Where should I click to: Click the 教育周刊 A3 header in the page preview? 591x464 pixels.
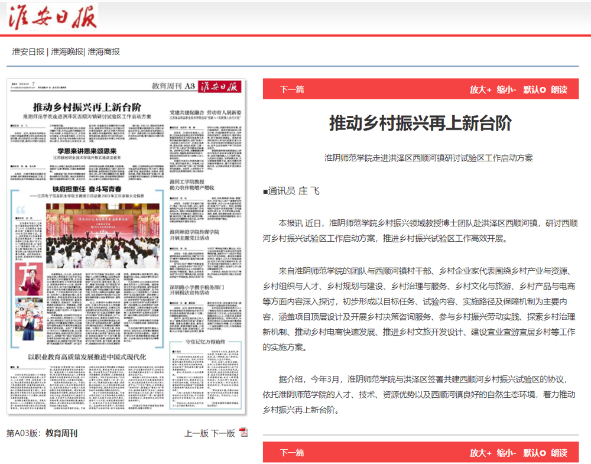(173, 86)
